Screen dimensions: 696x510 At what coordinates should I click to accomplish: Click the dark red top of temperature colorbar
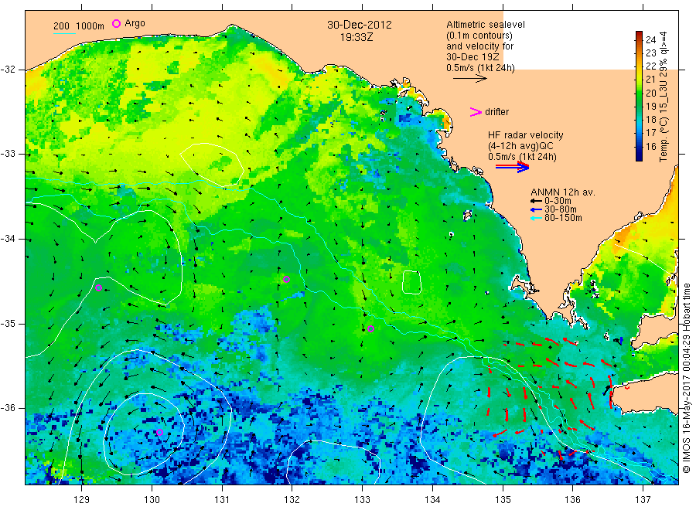639,34
